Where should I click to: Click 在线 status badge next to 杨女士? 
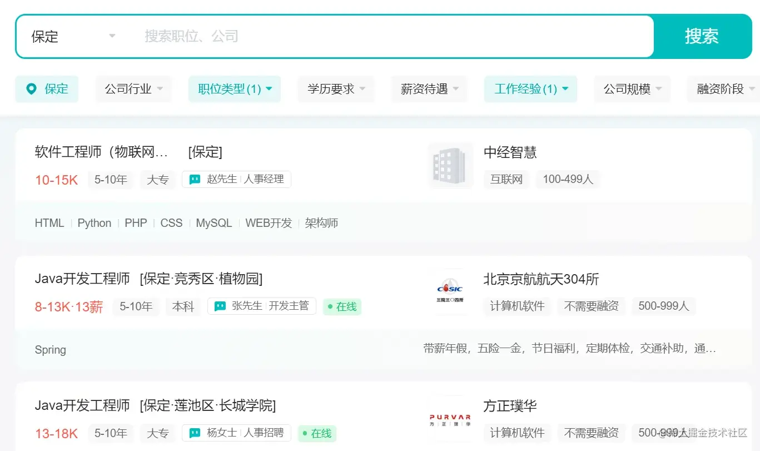(316, 433)
